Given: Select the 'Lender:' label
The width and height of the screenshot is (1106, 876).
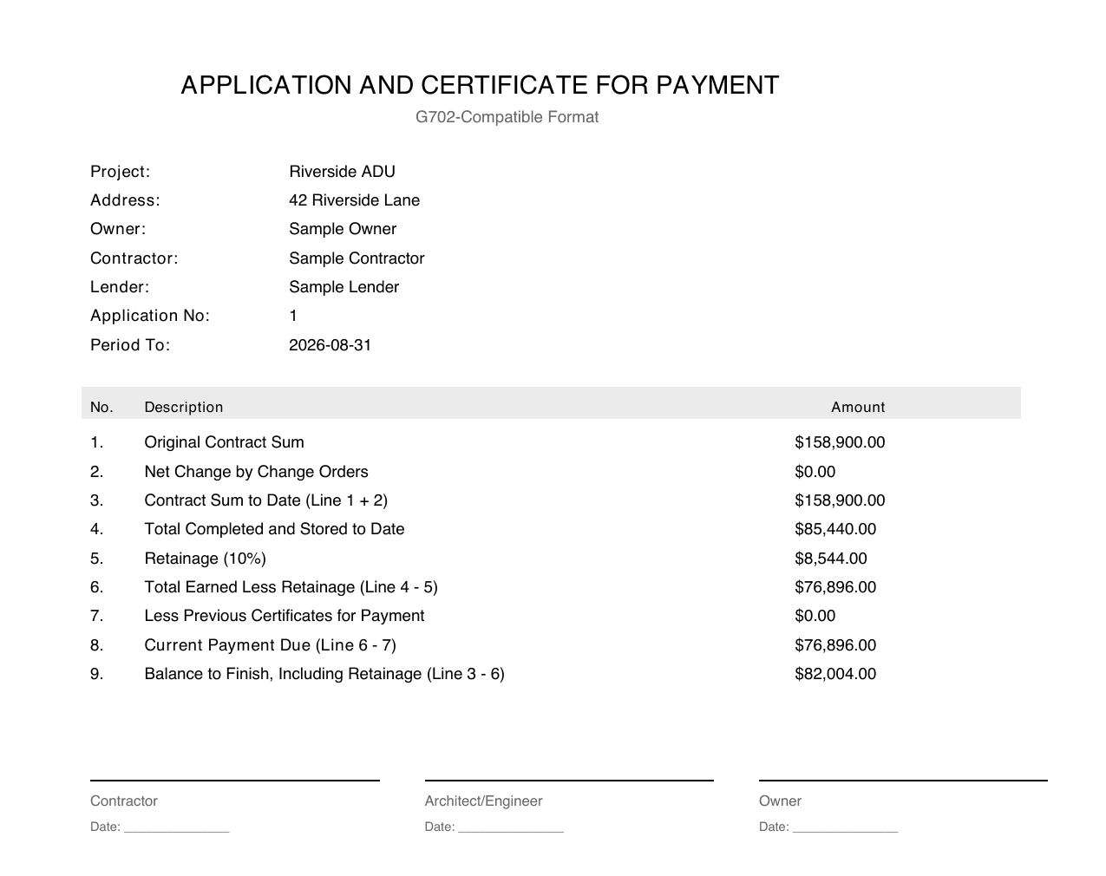Looking at the screenshot, I should (120, 287).
